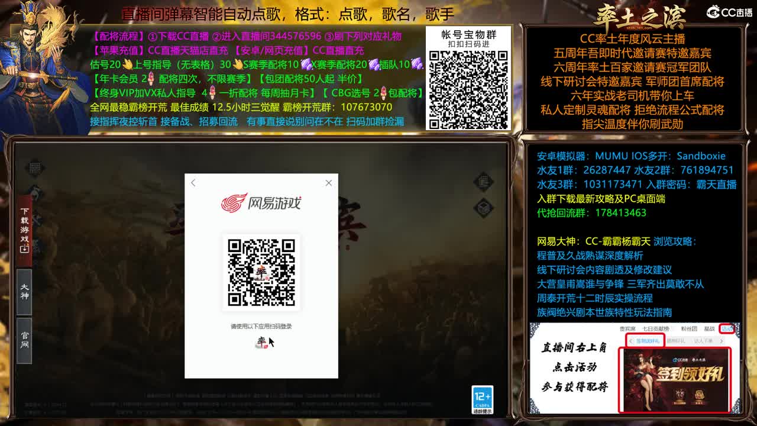Select the 活动 tab in the guide image

pos(727,328)
